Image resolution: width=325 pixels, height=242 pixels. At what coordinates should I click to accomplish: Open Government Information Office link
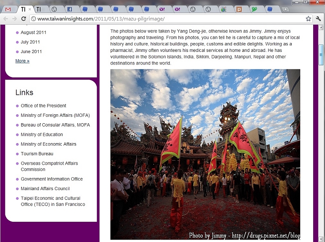coord(52,179)
